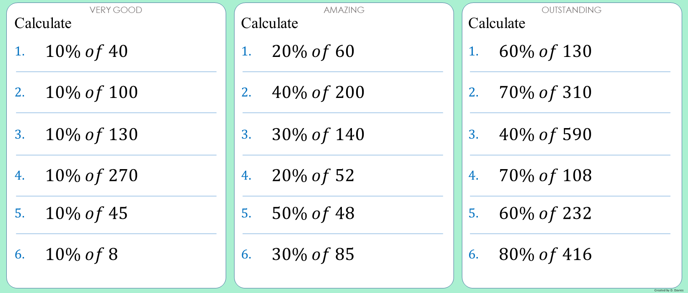Click question 10% of 130
The height and width of the screenshot is (293, 688).
click(91, 135)
